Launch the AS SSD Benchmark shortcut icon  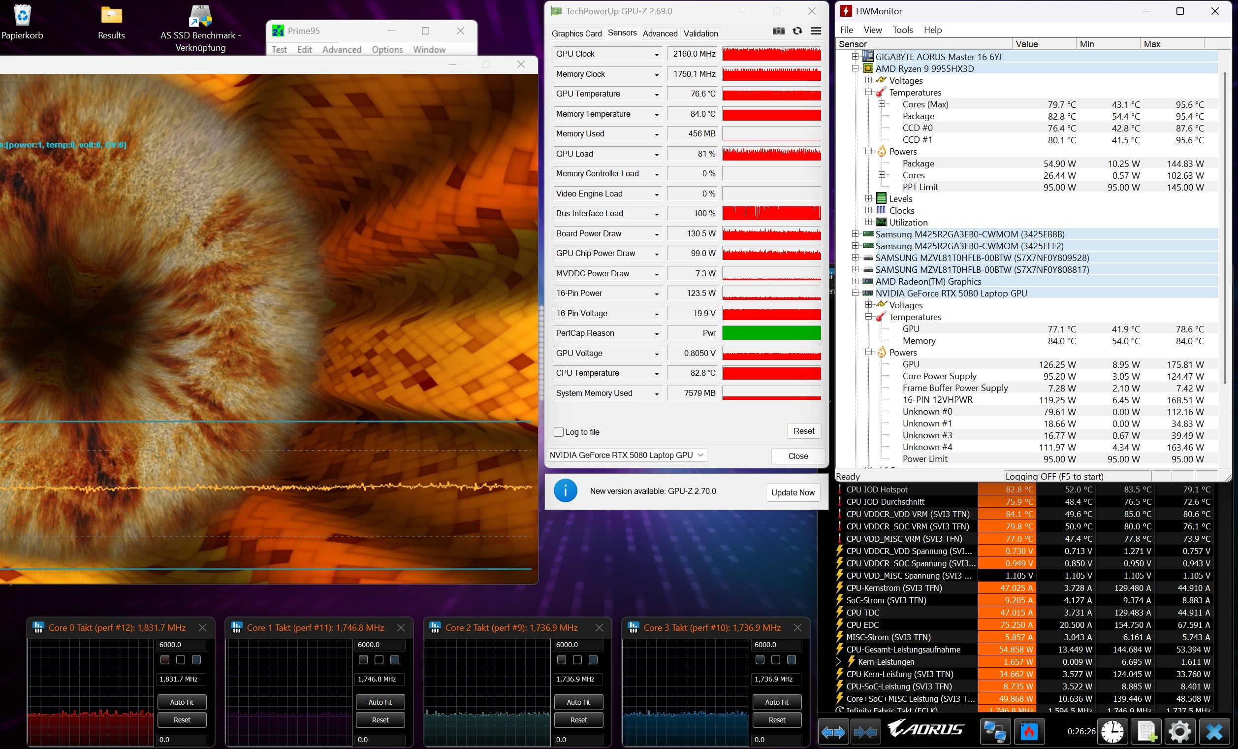(200, 16)
